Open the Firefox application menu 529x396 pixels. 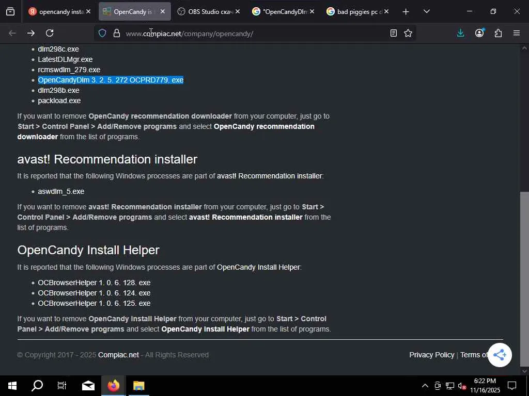517,33
